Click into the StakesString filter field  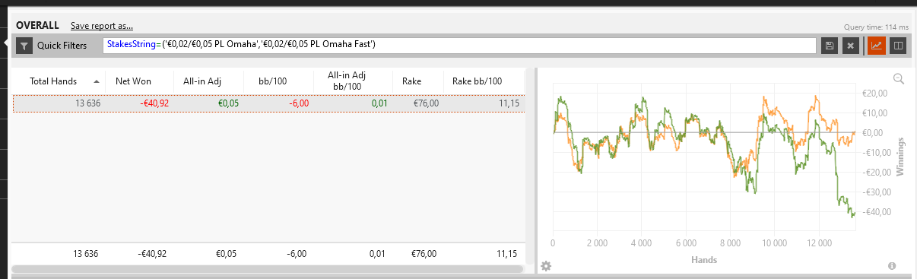[461, 46]
